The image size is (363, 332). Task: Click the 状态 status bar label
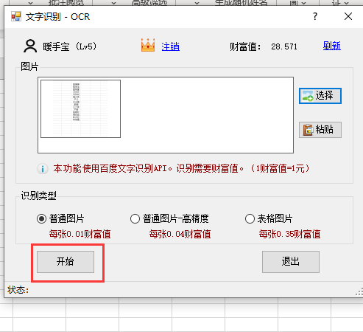[x=18, y=290]
